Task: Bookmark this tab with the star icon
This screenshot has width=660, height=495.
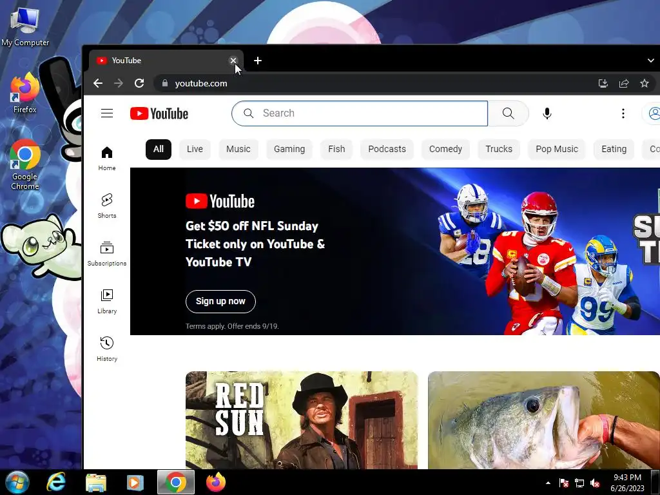Action: (645, 83)
